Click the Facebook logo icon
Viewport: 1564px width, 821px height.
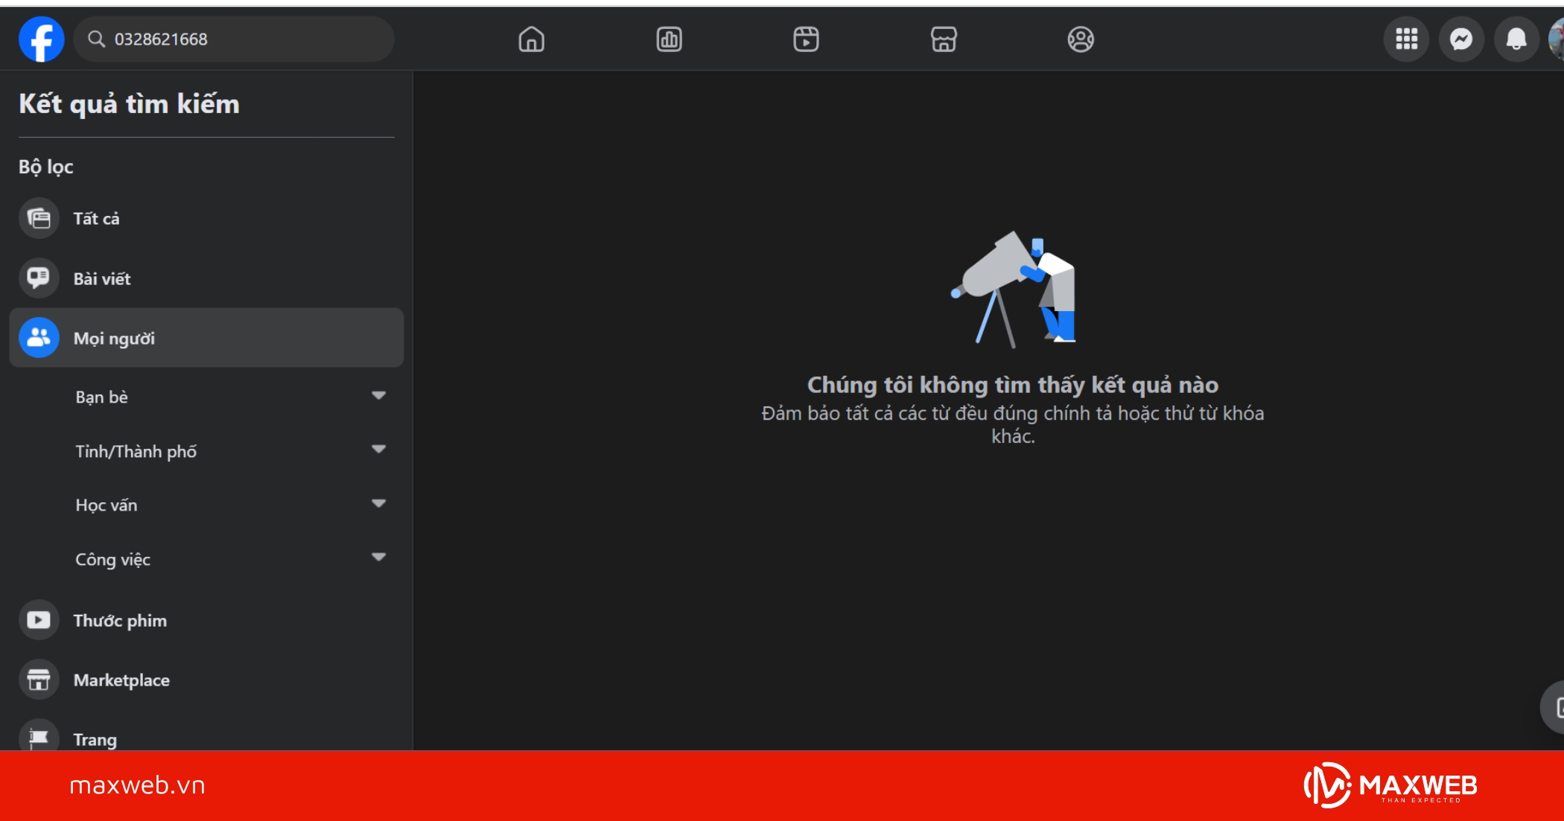pos(41,39)
